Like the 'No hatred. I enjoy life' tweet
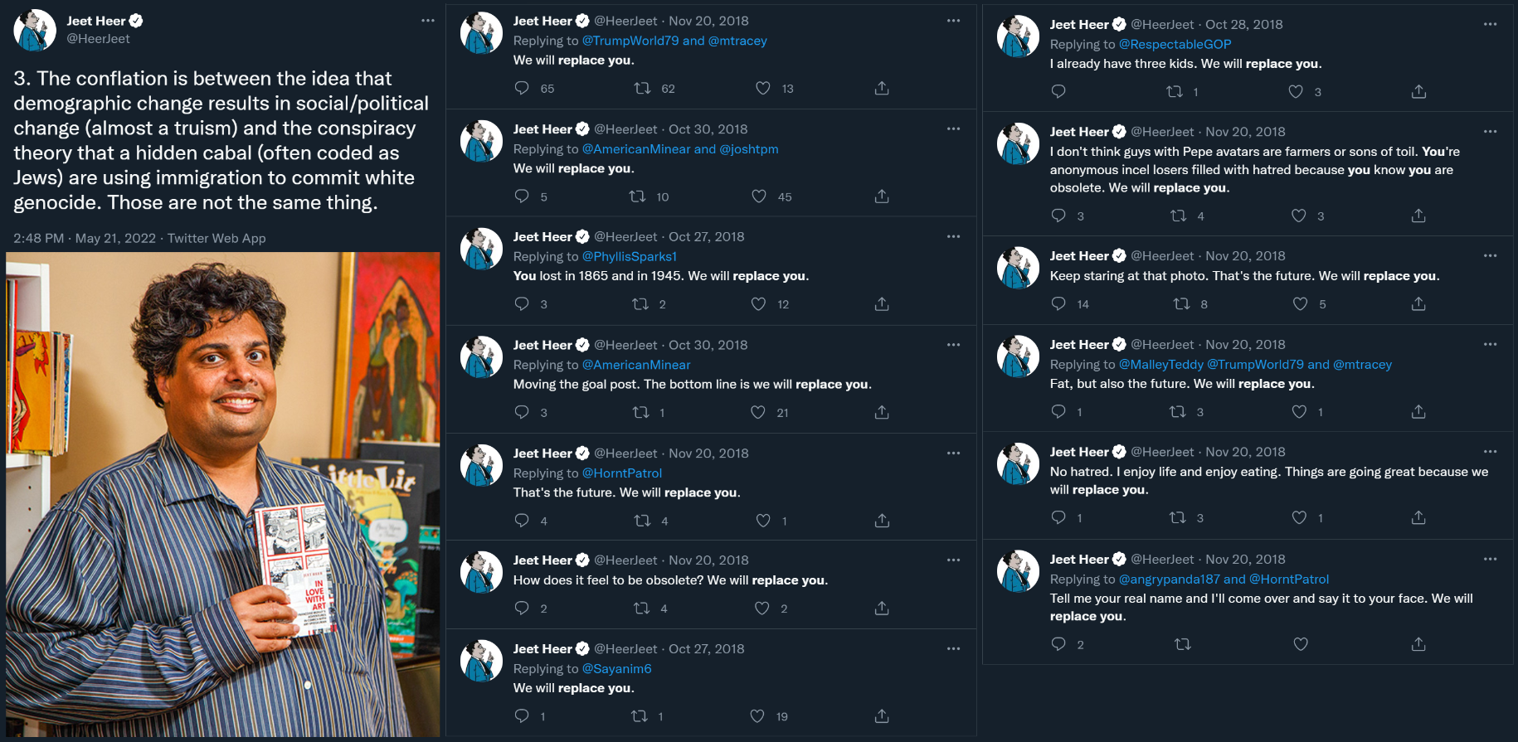 tap(1299, 518)
